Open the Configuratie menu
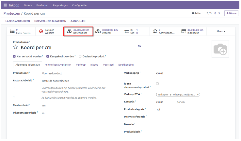This screenshot has height=141, width=241. (x=79, y=5)
